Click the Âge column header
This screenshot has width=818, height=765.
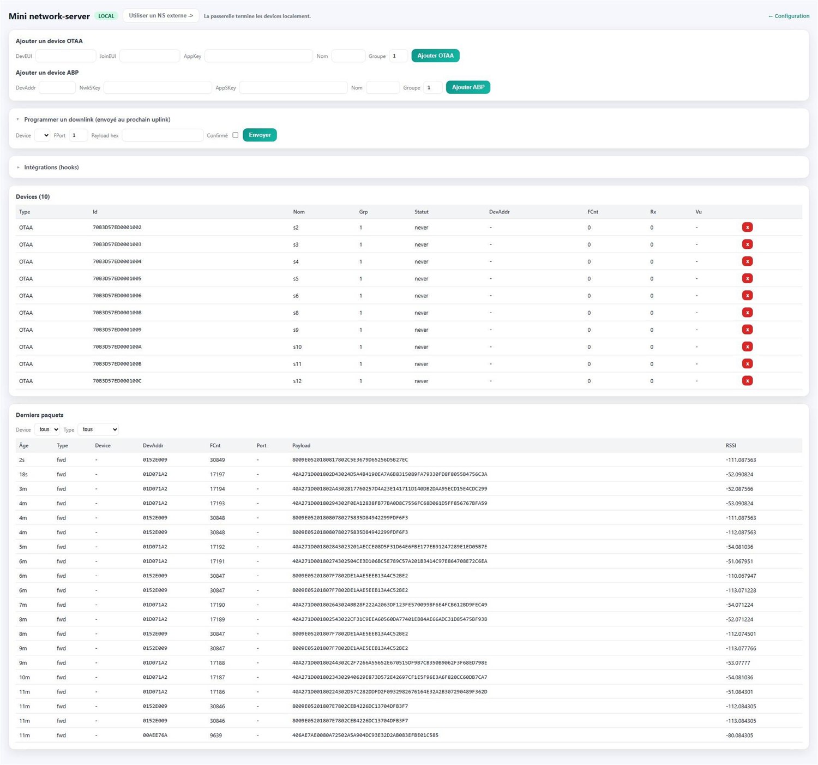[23, 445]
